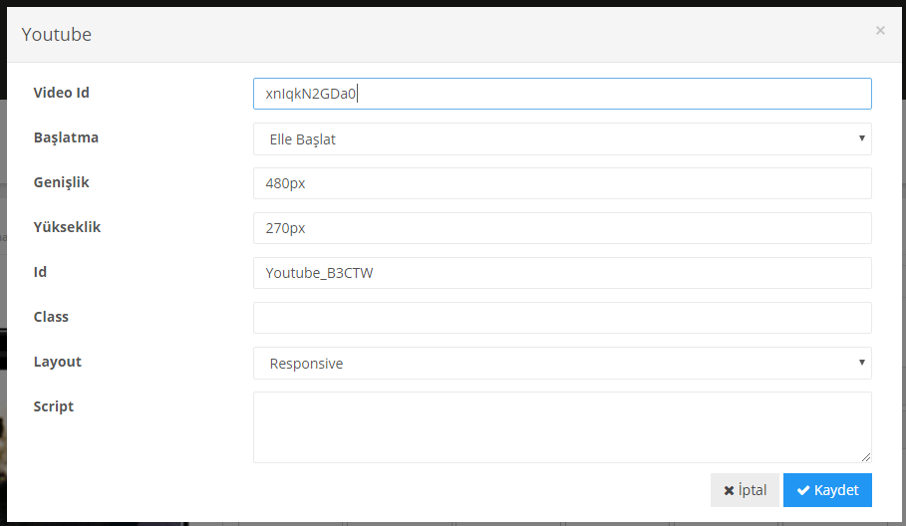Close the Youtube dialog with the X

[880, 31]
